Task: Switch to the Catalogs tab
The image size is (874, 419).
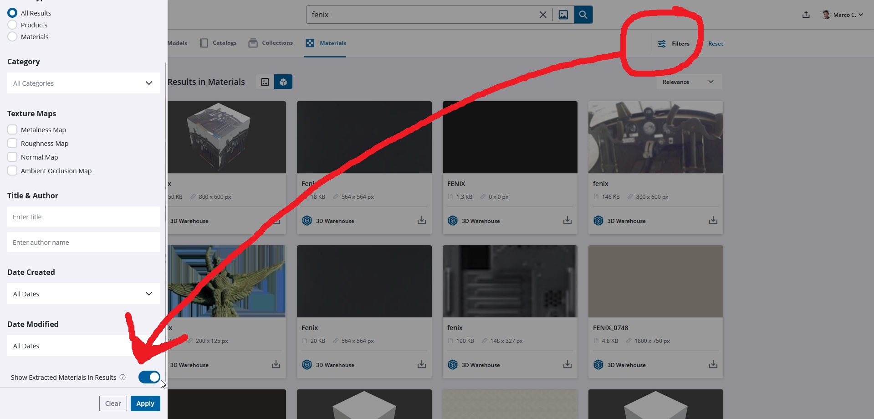Action: pyautogui.click(x=218, y=43)
